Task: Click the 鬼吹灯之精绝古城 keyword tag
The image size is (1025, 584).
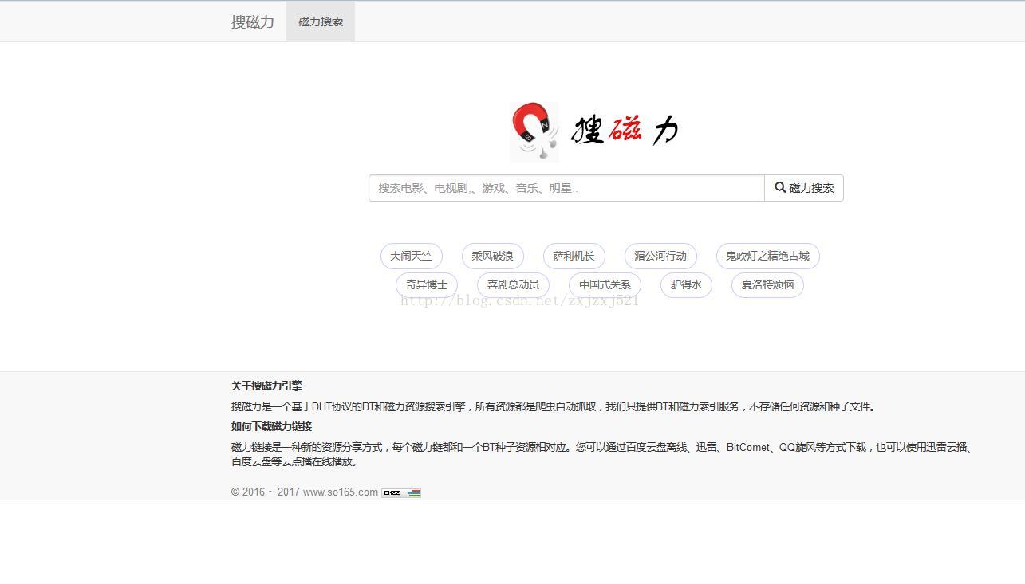Action: point(767,256)
